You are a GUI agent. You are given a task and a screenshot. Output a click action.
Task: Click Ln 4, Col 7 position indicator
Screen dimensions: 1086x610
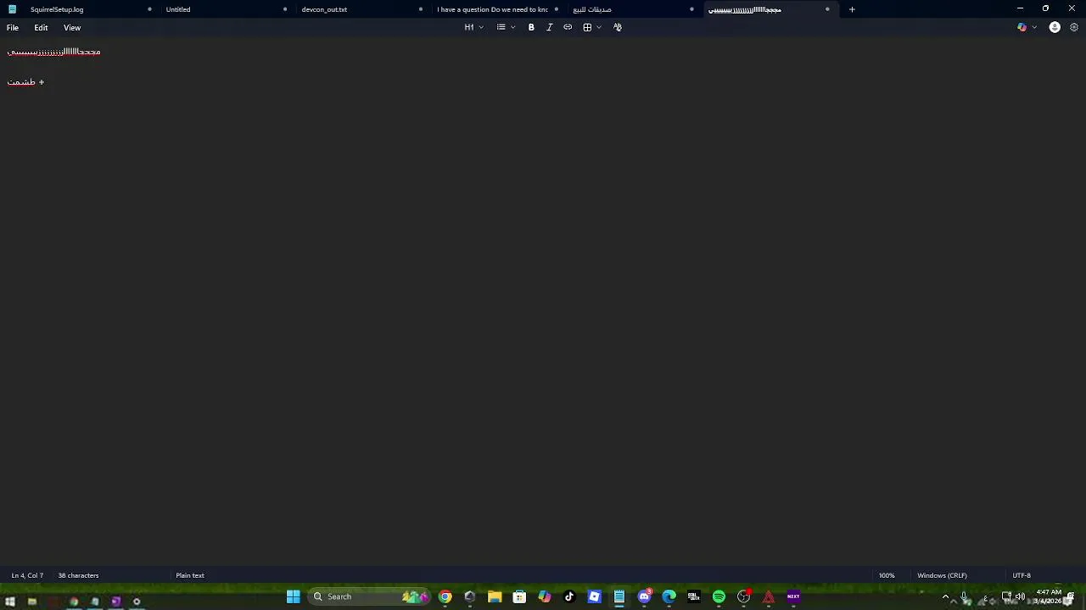(27, 575)
